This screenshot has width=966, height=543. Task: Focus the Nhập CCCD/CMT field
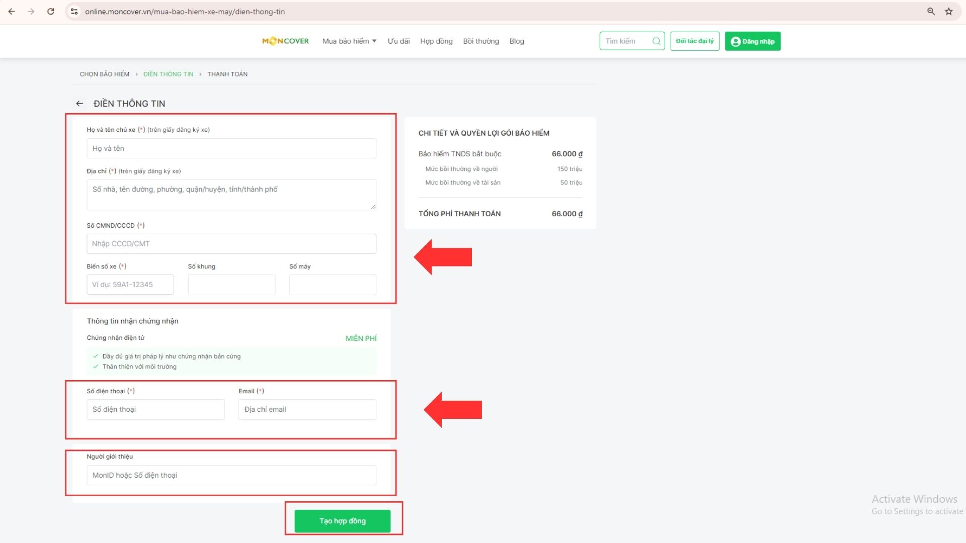pyautogui.click(x=231, y=244)
